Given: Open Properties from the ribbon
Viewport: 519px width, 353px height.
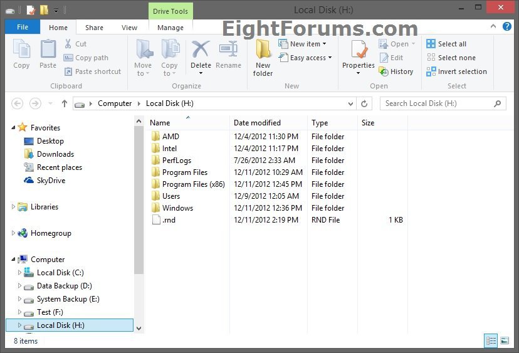Looking at the screenshot, I should tap(358, 50).
